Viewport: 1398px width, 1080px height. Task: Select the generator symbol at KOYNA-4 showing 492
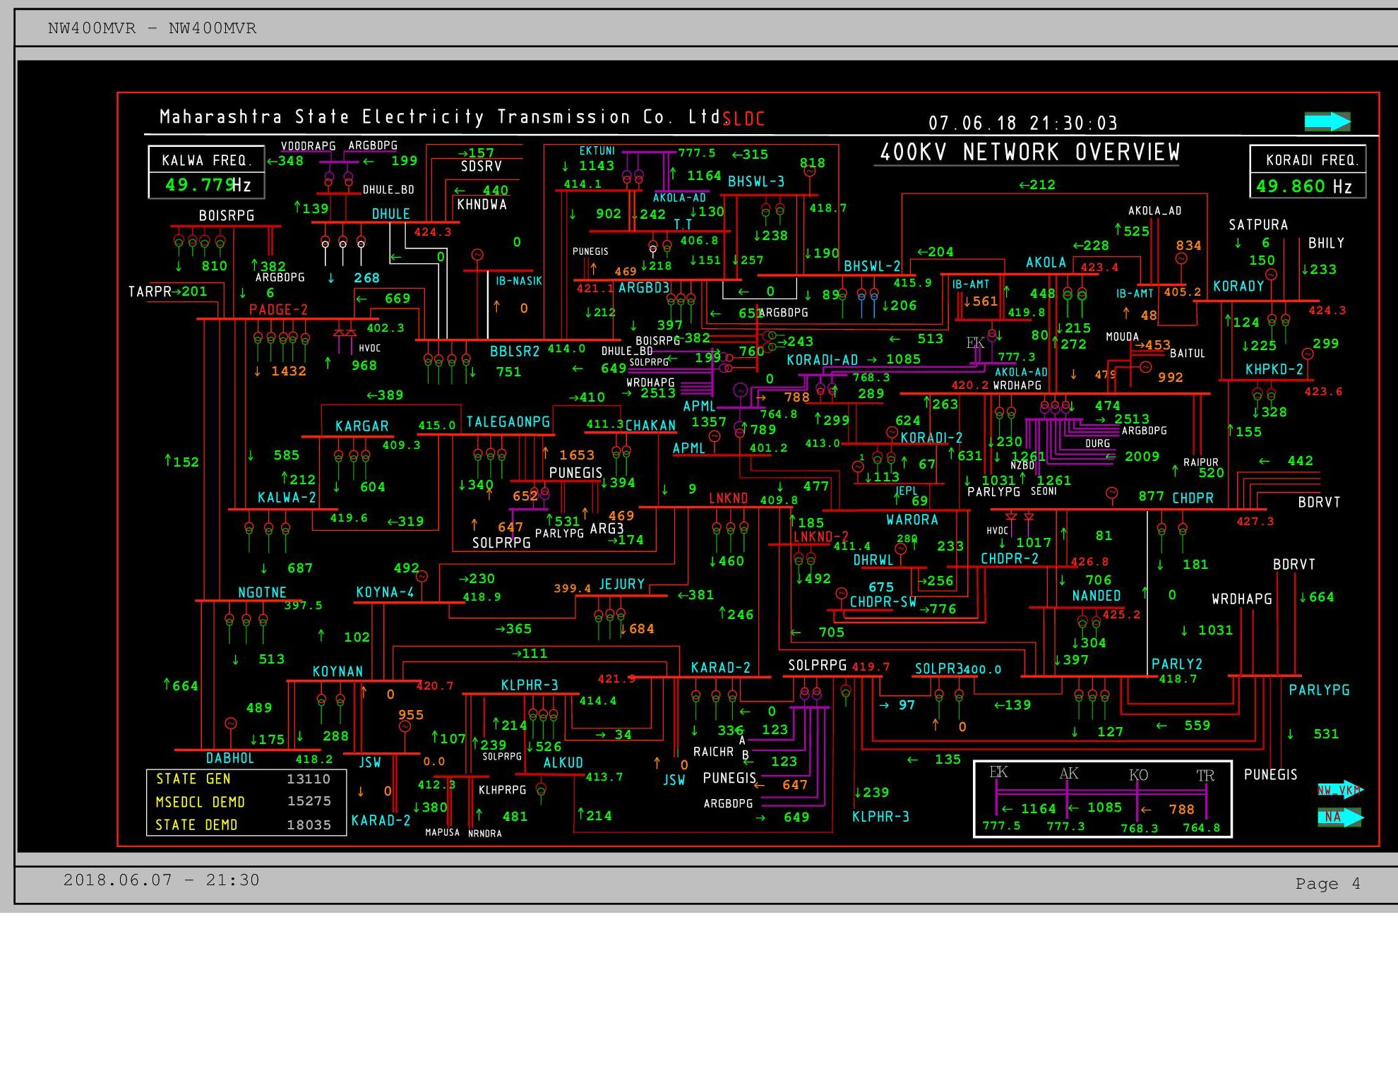tap(422, 576)
